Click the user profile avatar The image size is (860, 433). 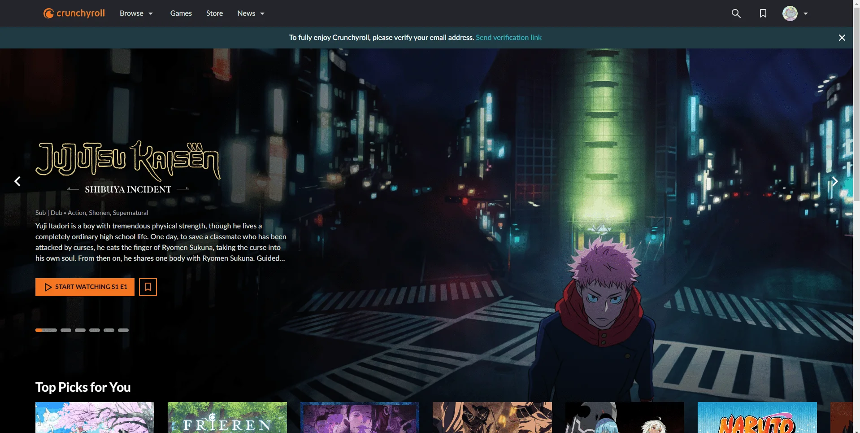[x=790, y=13]
